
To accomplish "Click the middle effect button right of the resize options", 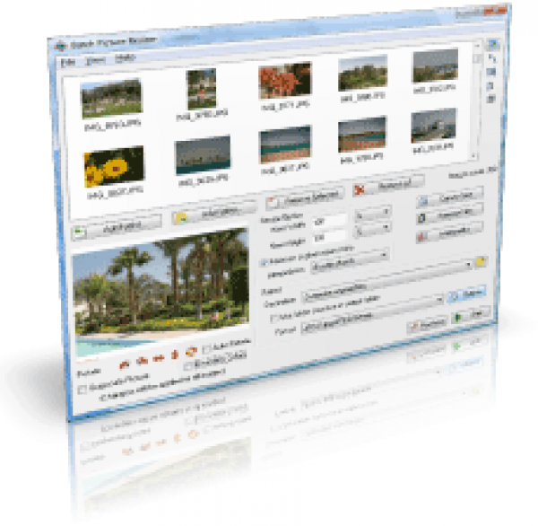I will (450, 215).
